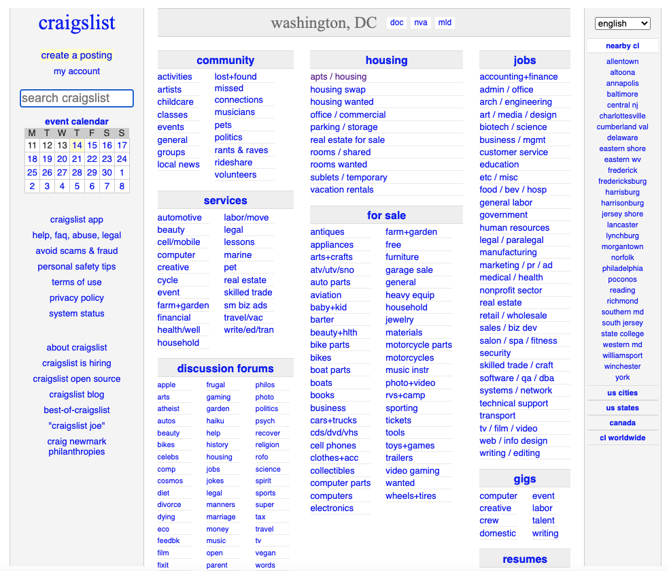Open apts / housing listings

(339, 77)
